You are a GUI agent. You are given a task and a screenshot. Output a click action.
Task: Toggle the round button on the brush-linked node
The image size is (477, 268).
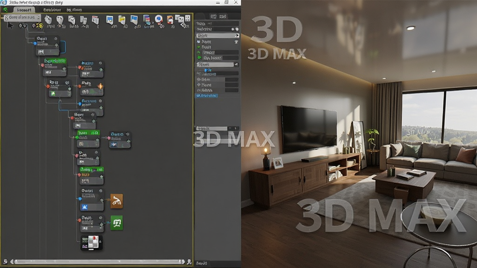[x=101, y=191]
